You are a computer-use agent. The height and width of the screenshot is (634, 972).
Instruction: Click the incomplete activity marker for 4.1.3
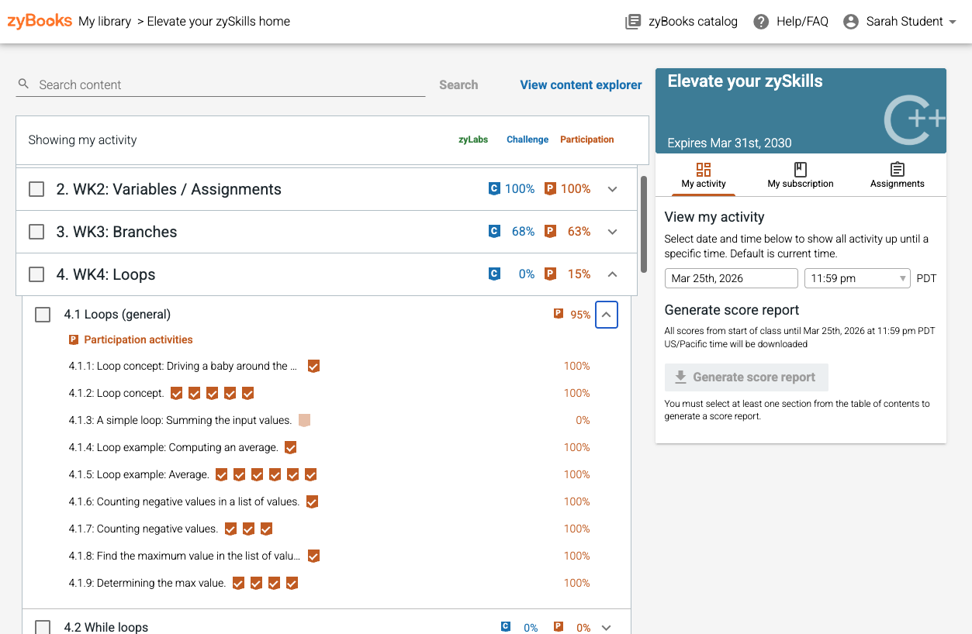click(304, 420)
